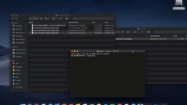Click 10:41 AM date of Microsoft AutoUpdate

(x=158, y=39)
